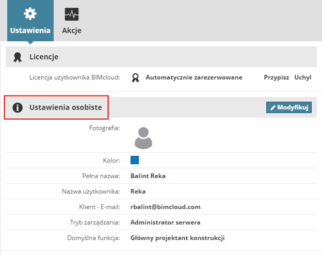Viewport: 322px width, 255px height.
Task: Collapse the Licencje section header
Action: [44, 56]
